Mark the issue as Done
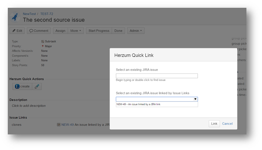262x150 pixels. tap(118, 31)
